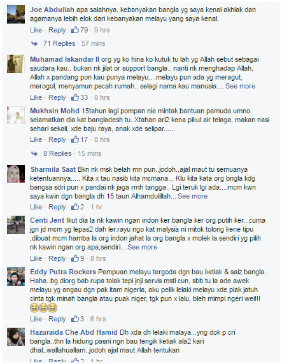This screenshot has height=364, width=282.
Task: Click the reply arrow icon beside 71 Replies
Action: (34, 43)
